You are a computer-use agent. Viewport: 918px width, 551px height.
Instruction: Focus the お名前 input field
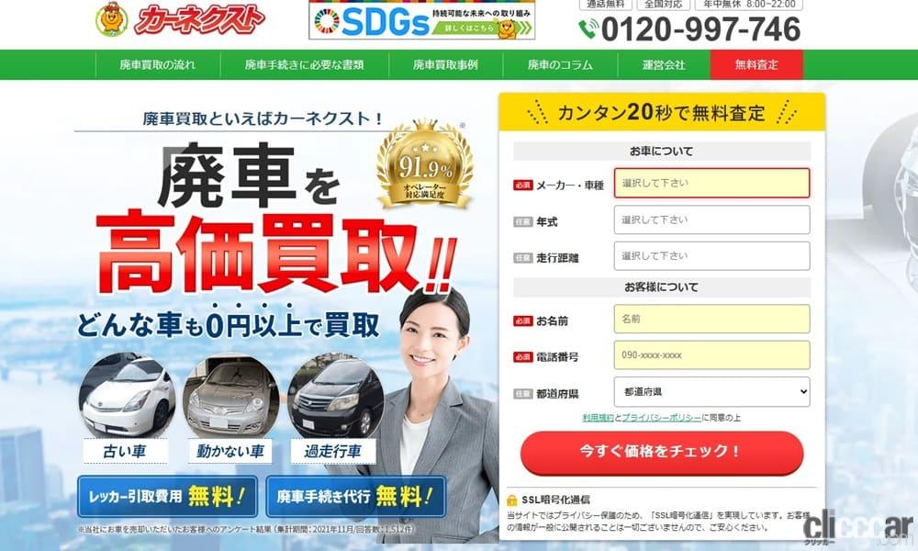pyautogui.click(x=712, y=320)
